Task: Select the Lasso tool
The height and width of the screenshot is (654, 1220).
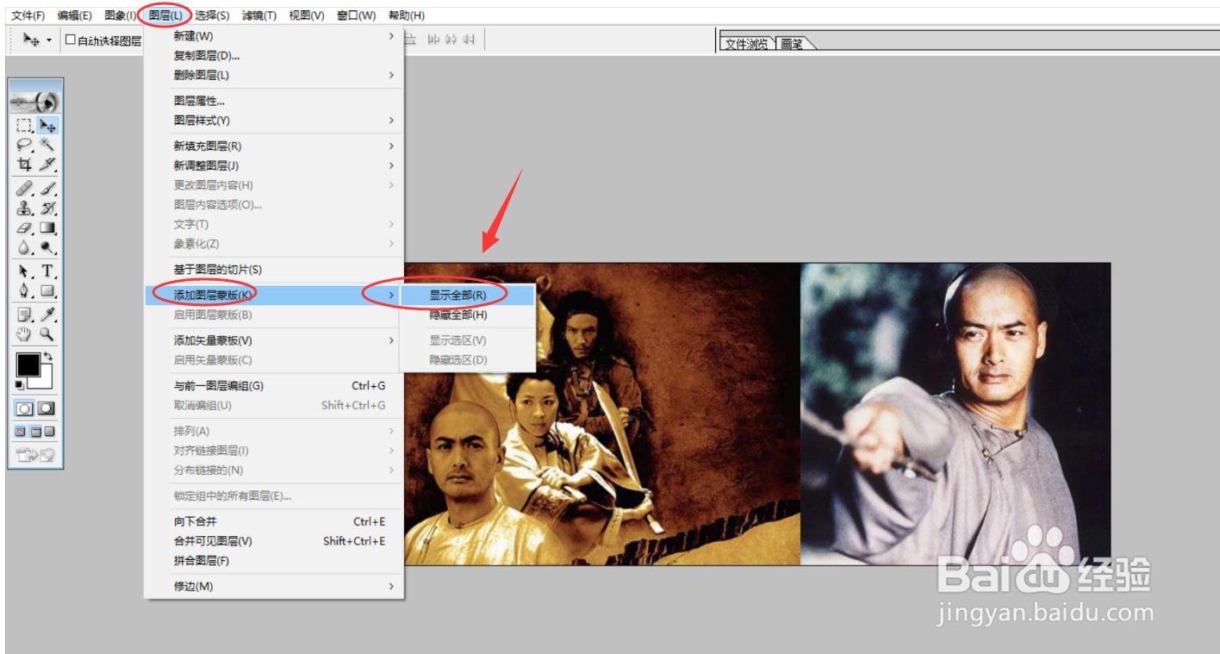Action: pos(24,145)
